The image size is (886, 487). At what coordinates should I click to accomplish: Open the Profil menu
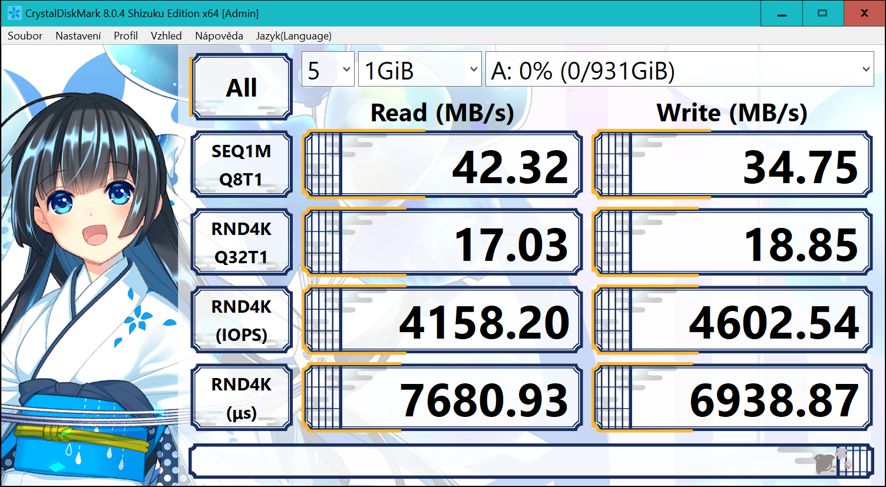tap(125, 36)
